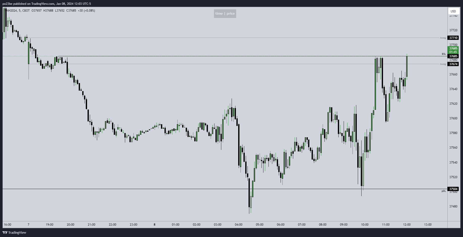Click the TradingView logo icon

[x=5, y=232]
